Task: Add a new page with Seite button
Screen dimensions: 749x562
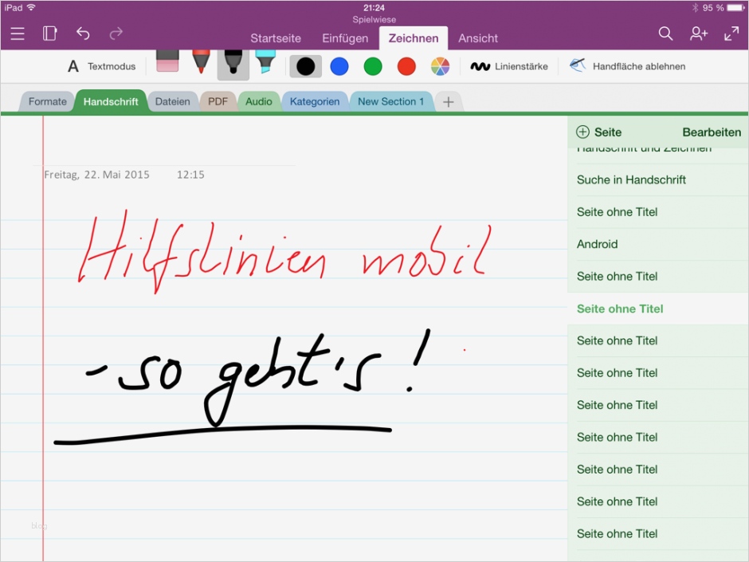Action: (598, 132)
